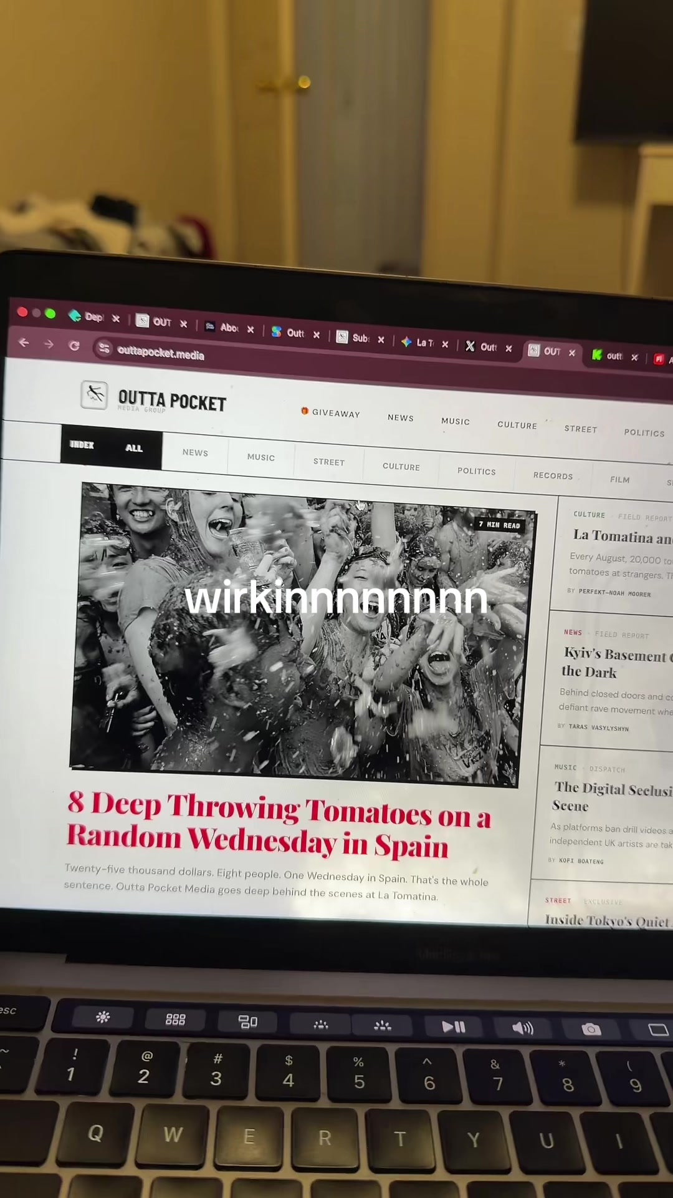Click the 7 MIN READ badge
The height and width of the screenshot is (1198, 673).
tap(499, 525)
